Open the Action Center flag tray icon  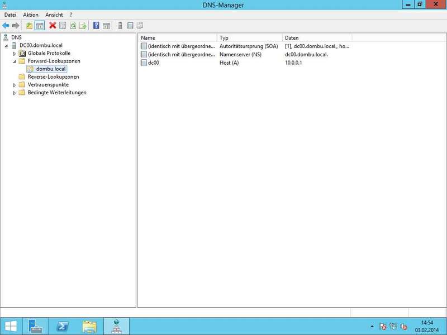click(383, 327)
